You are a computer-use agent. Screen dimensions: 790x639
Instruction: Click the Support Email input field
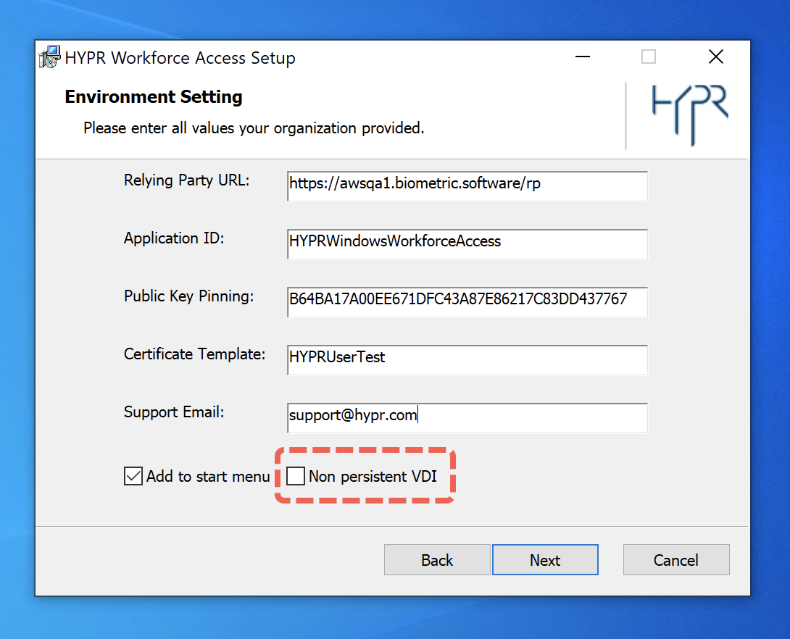tap(467, 417)
